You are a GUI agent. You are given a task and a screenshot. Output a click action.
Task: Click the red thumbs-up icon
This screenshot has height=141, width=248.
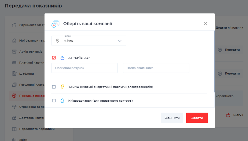[x=228, y=115]
